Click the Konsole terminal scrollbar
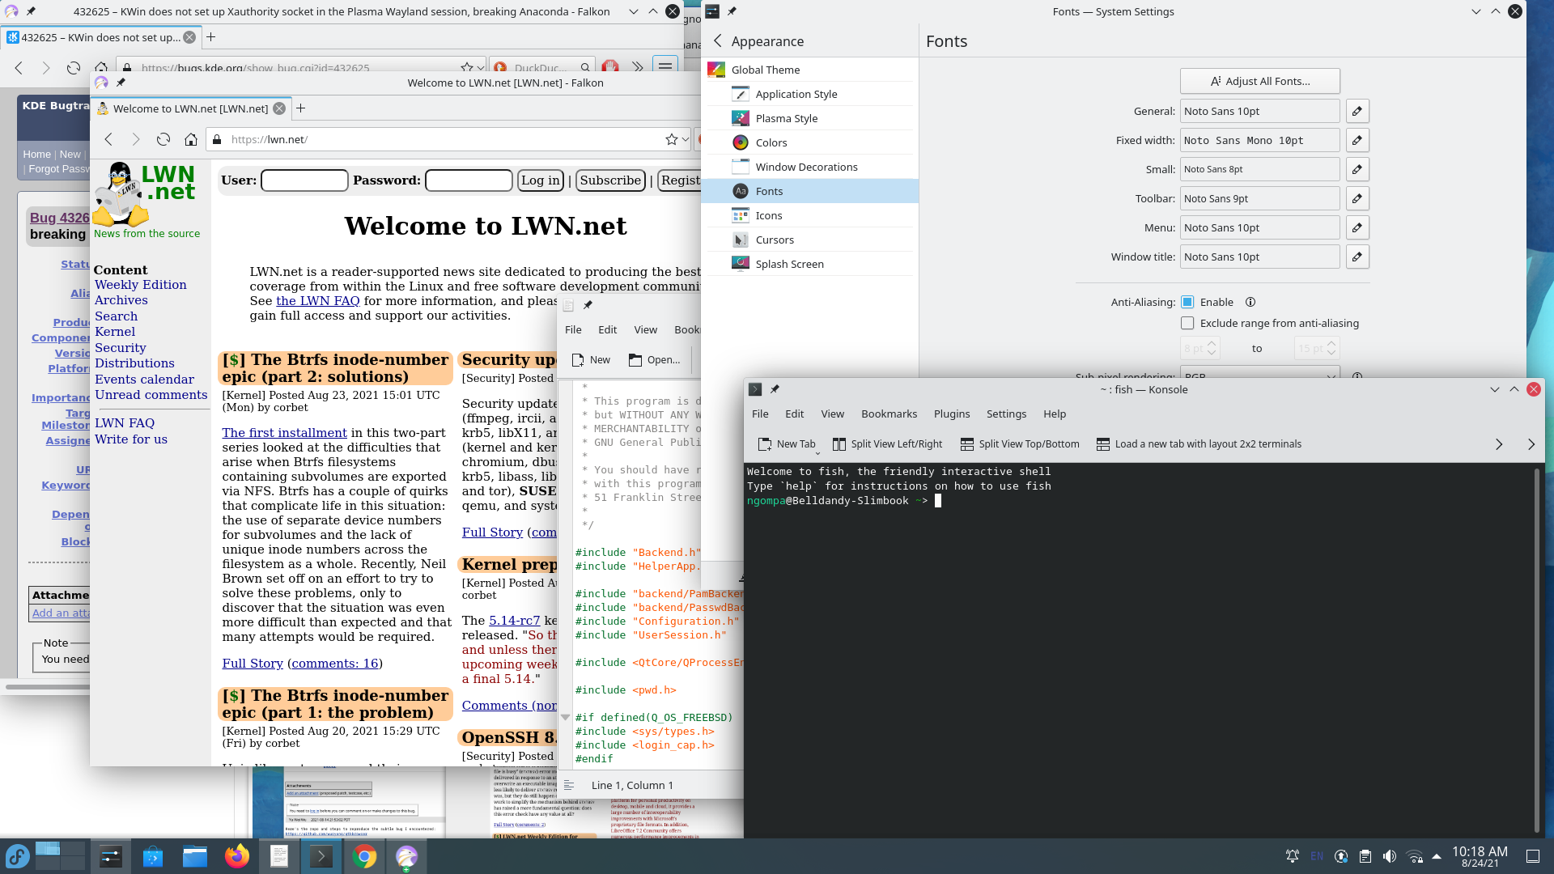 [1536, 650]
